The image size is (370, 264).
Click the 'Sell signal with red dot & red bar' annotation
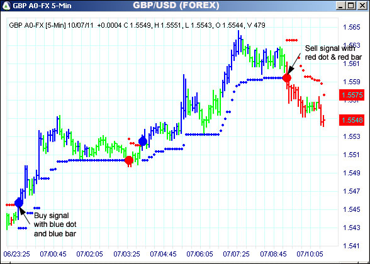point(334,53)
